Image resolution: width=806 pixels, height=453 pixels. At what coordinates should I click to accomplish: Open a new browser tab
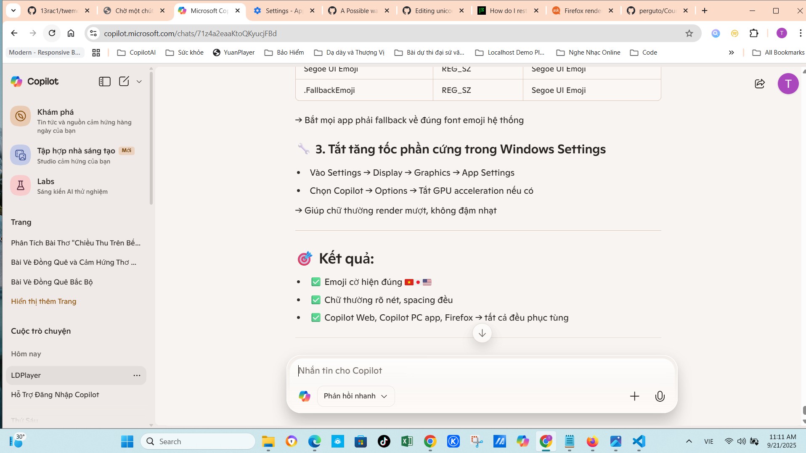tap(705, 11)
